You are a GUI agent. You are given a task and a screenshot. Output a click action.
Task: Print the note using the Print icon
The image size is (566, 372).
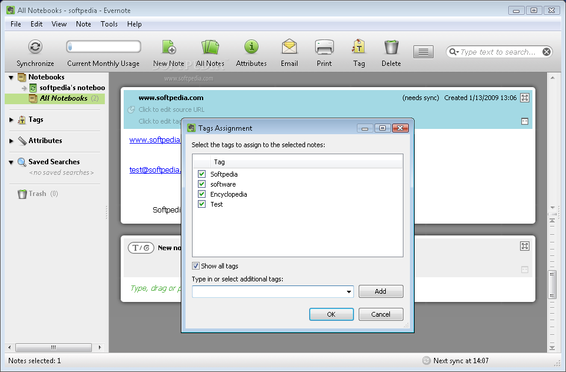[324, 47]
